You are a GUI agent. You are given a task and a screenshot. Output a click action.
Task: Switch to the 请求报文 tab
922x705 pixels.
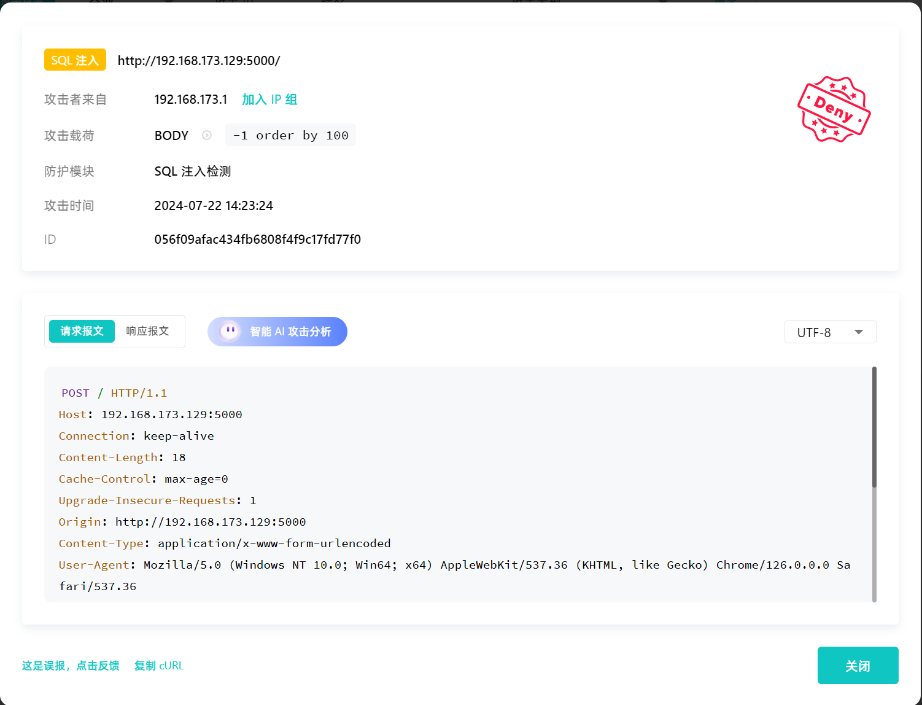82,332
